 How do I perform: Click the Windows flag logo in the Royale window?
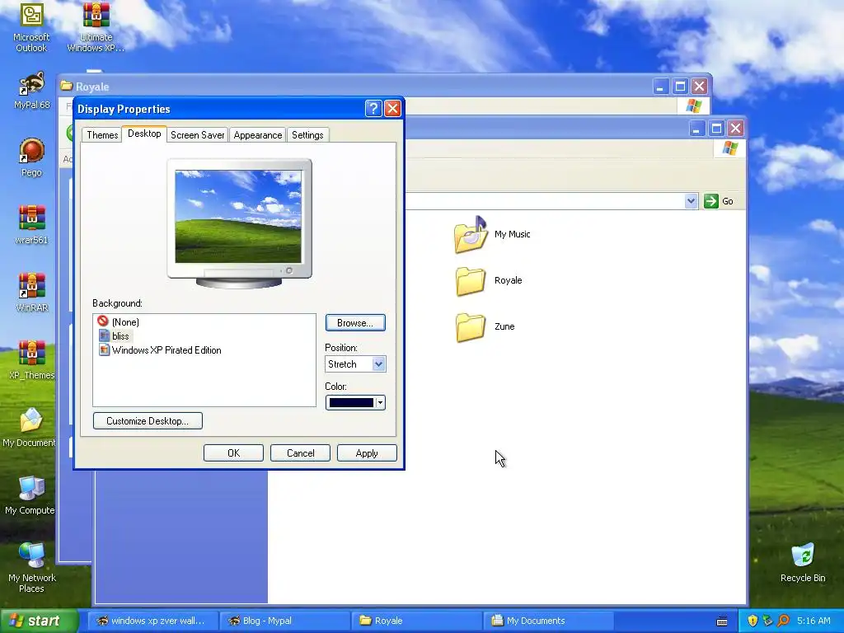coord(694,105)
